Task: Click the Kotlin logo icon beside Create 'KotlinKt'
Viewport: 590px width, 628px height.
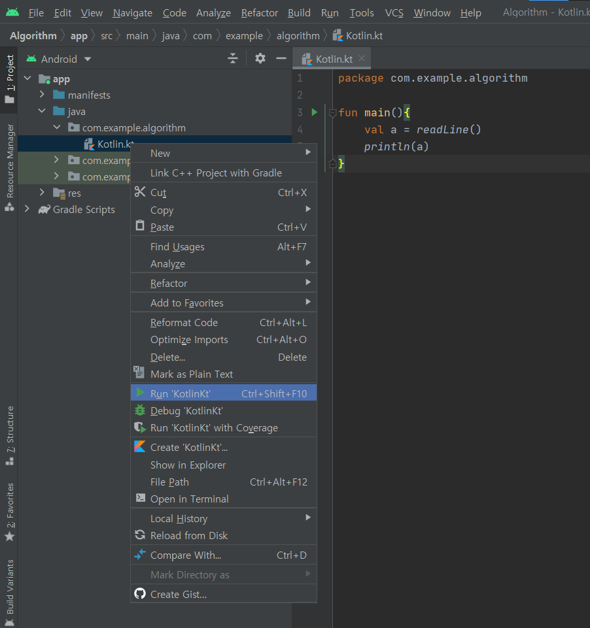Action: [140, 446]
